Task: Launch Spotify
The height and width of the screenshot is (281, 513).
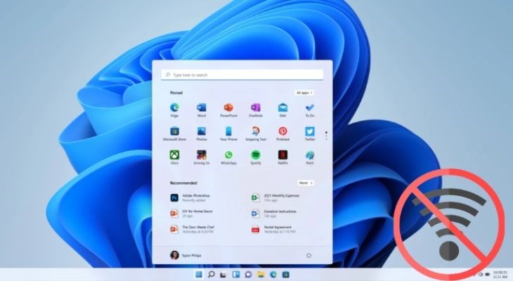Action: (x=256, y=157)
